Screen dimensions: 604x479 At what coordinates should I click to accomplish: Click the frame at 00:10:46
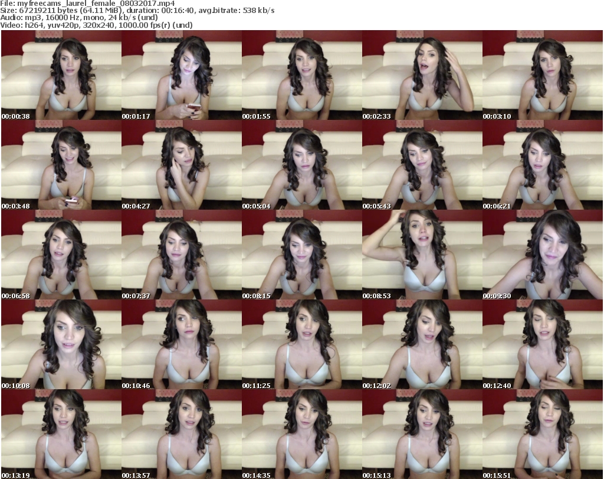[x=182, y=345]
